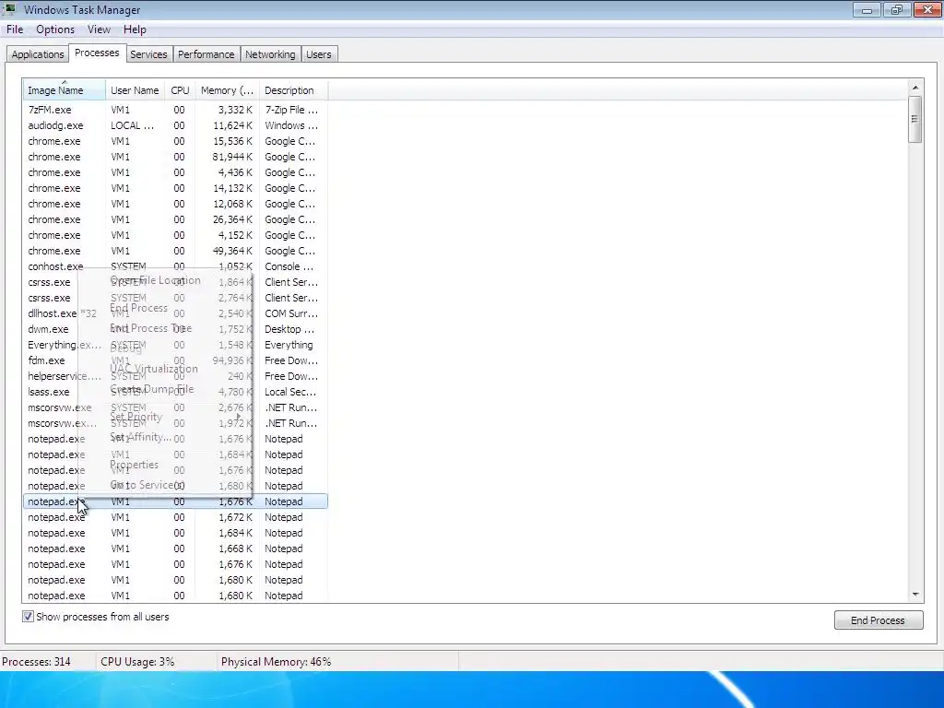Screen dimensions: 944x708
Task: Select chrome.exe row using 15,536 K
Action: tap(175, 141)
